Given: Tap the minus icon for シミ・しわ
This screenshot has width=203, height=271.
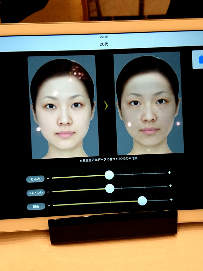Looking at the screenshot, I should tap(48, 192).
